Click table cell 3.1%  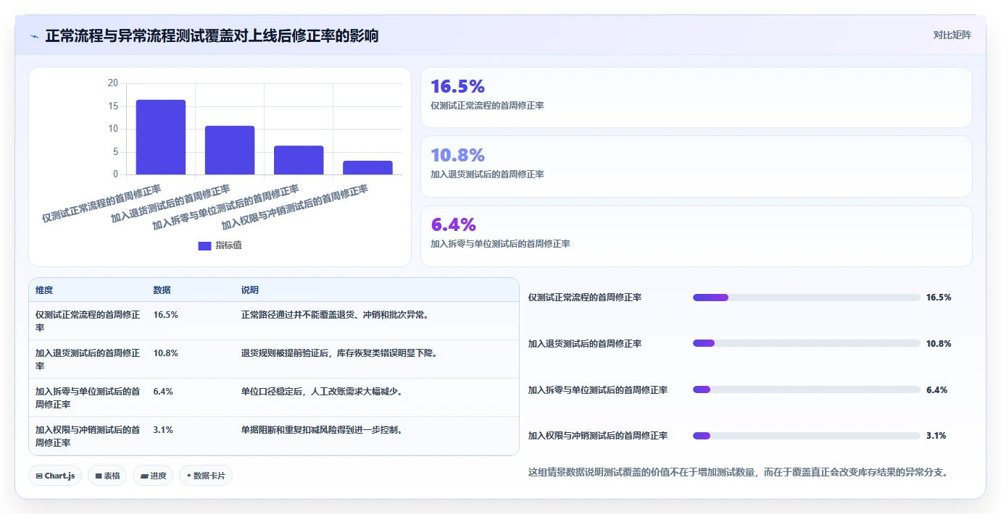[163, 430]
